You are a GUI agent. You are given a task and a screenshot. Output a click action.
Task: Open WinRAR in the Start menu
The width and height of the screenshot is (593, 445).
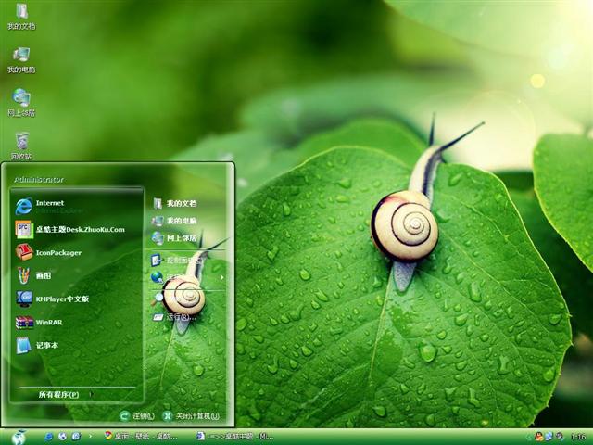47,323
